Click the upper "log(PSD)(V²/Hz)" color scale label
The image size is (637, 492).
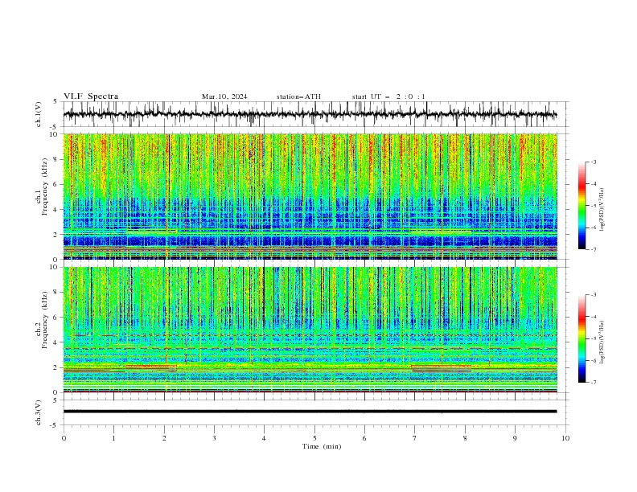[x=602, y=210]
